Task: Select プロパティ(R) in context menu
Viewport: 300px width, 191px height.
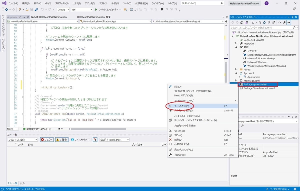Action: click(202, 155)
